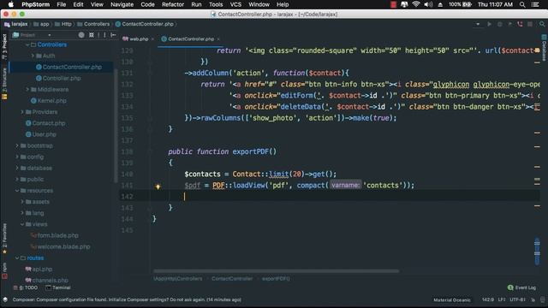Expand the bootstrap folder
This screenshot has height=308, width=548.
pos(17,145)
